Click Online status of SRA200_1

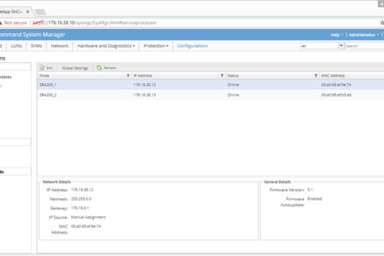(233, 85)
